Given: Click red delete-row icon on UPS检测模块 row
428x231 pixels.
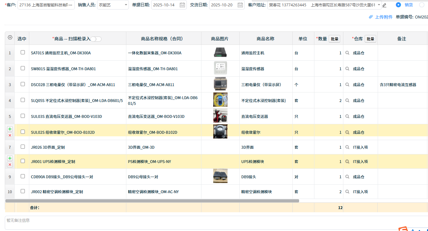Looking at the screenshot, I should 10,164.
